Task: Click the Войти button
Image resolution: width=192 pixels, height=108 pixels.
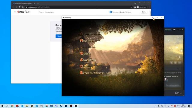Action: coord(144,12)
